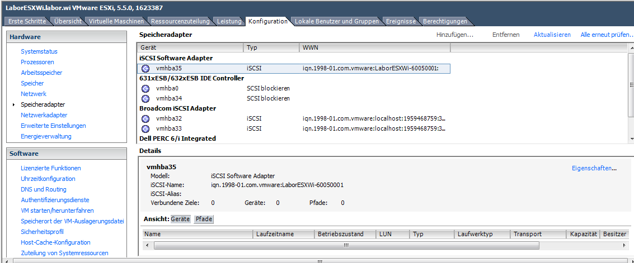Sort device list by Betriebszustand column

pyautogui.click(x=345, y=234)
